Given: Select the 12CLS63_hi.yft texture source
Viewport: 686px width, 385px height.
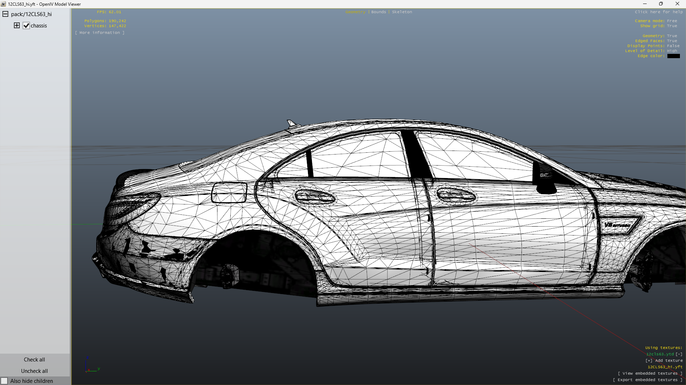Looking at the screenshot, I should (665, 367).
